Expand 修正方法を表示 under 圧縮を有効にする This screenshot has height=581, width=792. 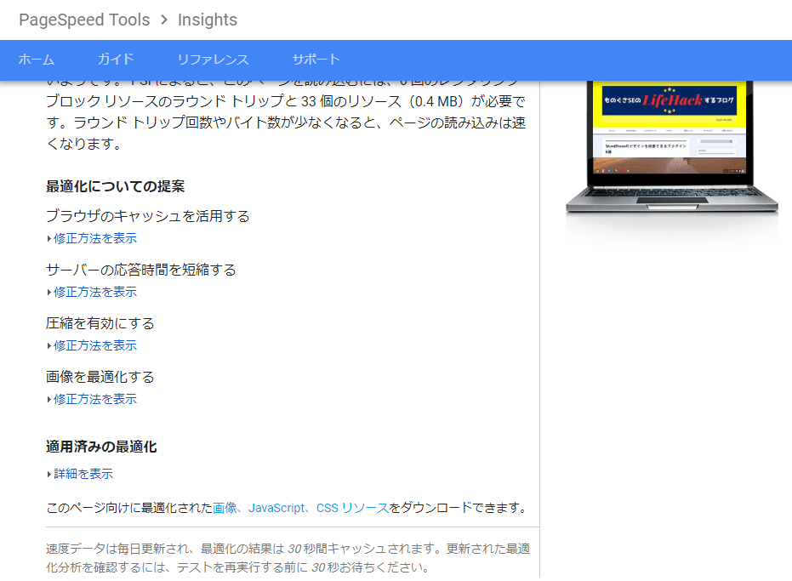point(94,345)
